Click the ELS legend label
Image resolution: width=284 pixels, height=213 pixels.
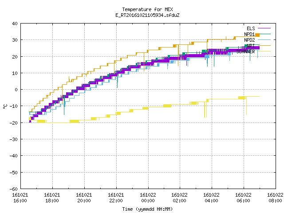(x=251, y=28)
